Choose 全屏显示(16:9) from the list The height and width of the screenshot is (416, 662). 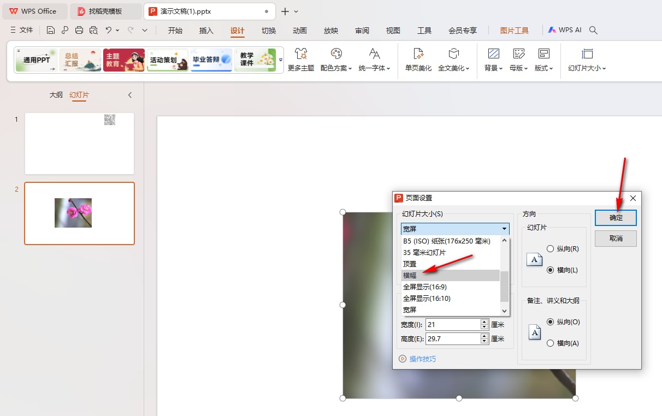pos(451,287)
